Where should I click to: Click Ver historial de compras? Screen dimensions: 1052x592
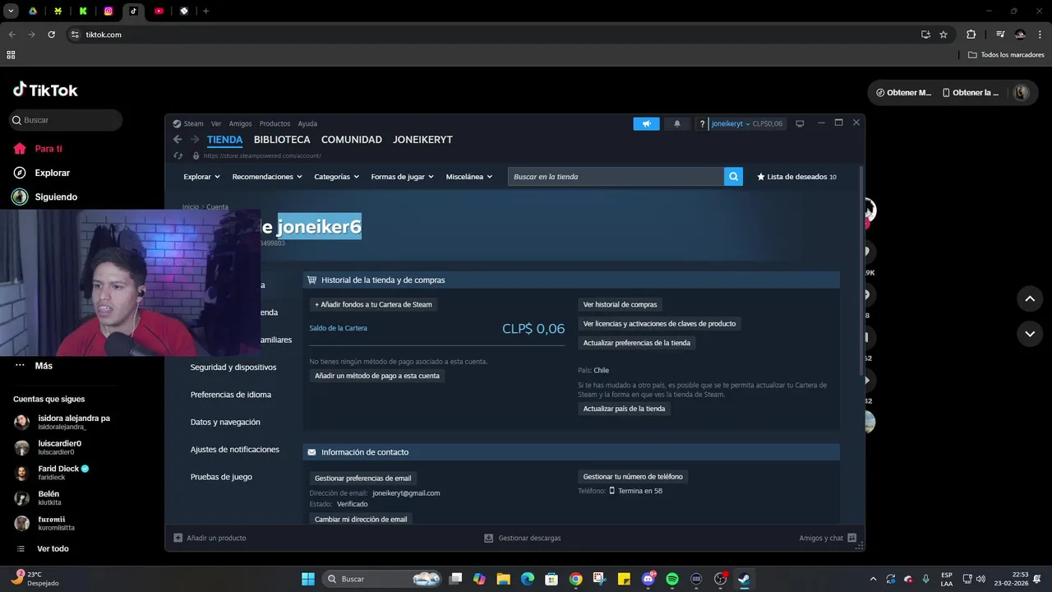pyautogui.click(x=621, y=304)
